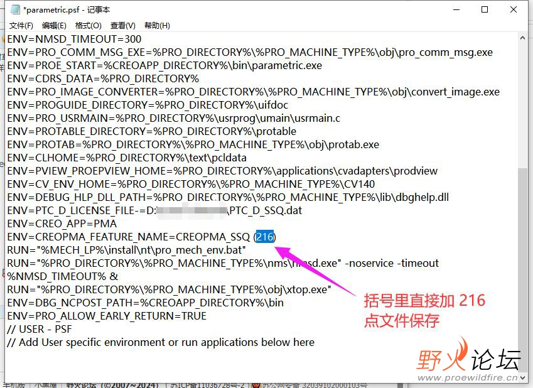
Task: Click the ENV=PROTAB= protab.exe line
Action: click(193, 144)
